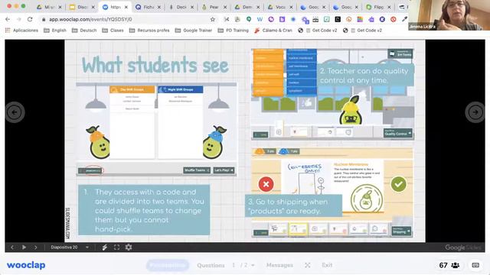Click the Quality Control button on slide
This screenshot has height=275, width=490.
tap(397, 133)
